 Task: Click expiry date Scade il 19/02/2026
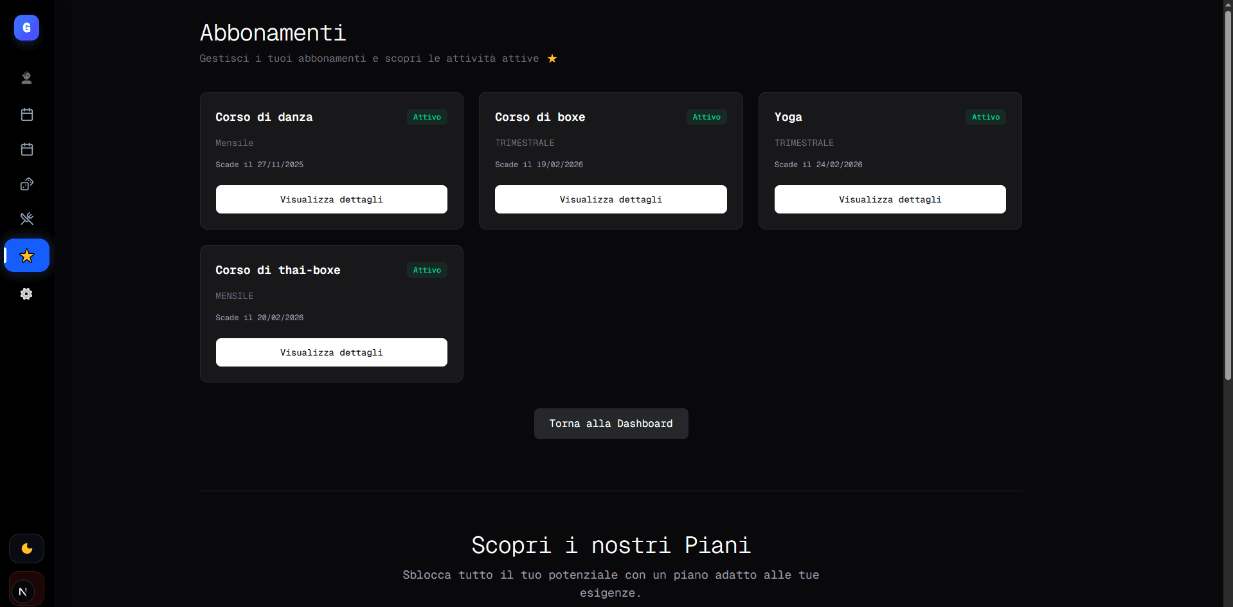pyautogui.click(x=539, y=165)
